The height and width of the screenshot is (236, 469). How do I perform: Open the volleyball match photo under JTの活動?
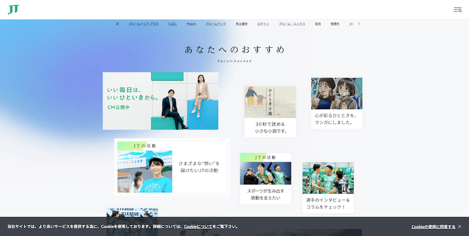click(266, 173)
